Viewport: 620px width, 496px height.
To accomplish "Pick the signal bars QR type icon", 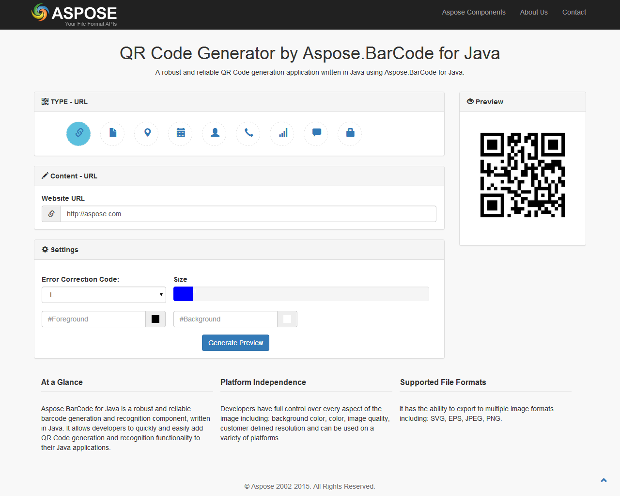I will click(282, 134).
